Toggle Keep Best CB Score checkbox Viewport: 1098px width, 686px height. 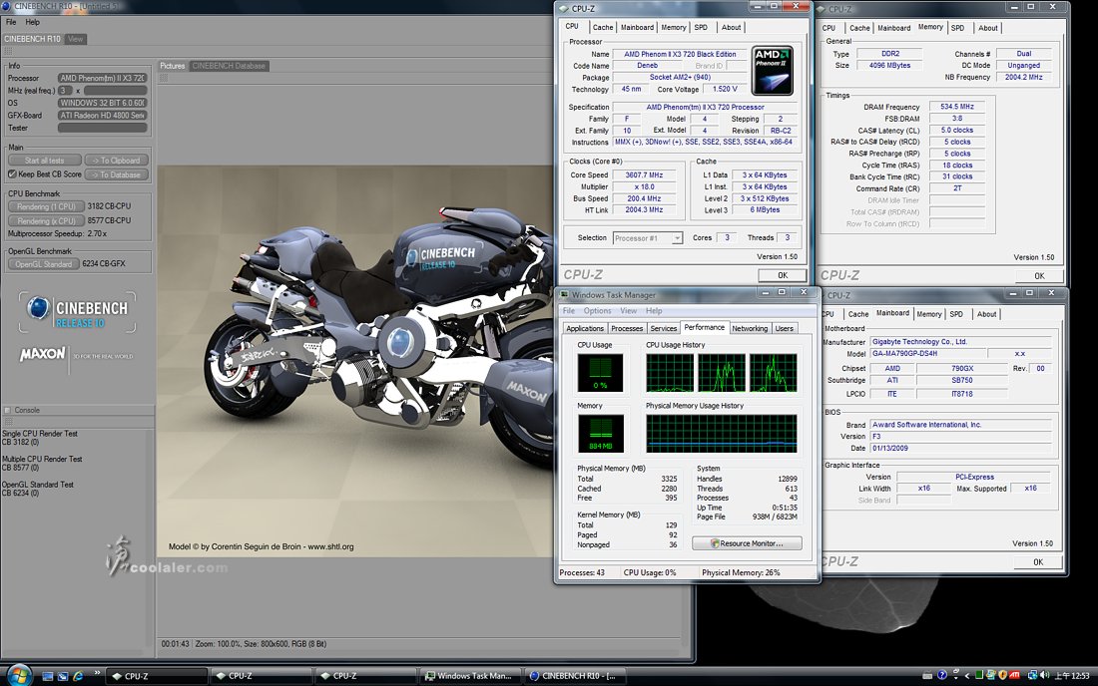12,174
